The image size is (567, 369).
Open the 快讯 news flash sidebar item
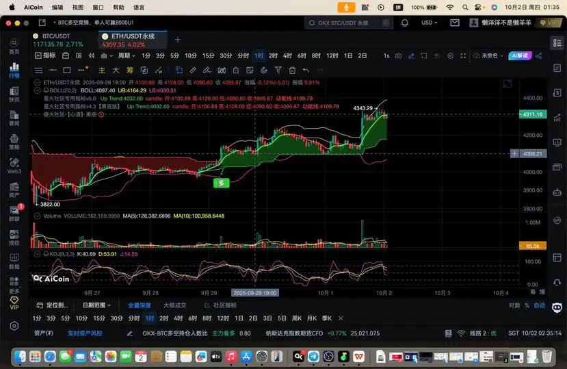tap(14, 94)
